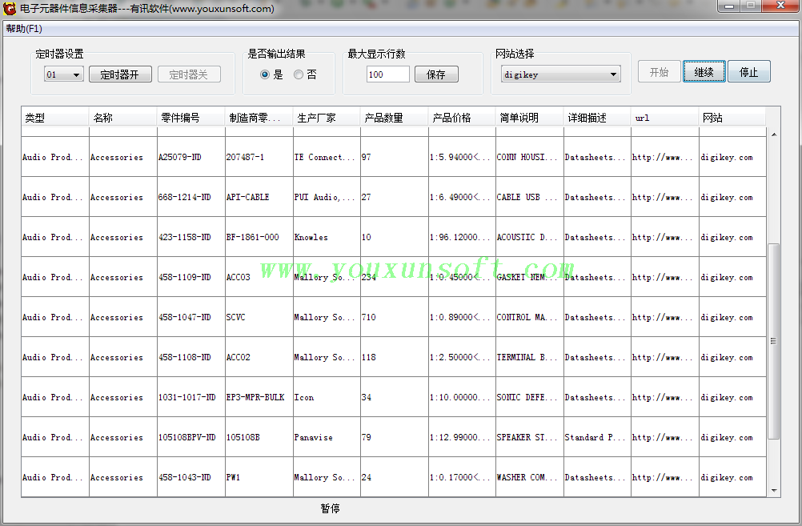Click the 定时器开 button
The image size is (802, 526).
[x=120, y=74]
